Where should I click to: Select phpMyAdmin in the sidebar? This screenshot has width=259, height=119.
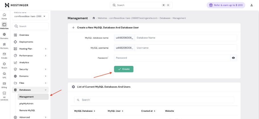tap(26, 103)
